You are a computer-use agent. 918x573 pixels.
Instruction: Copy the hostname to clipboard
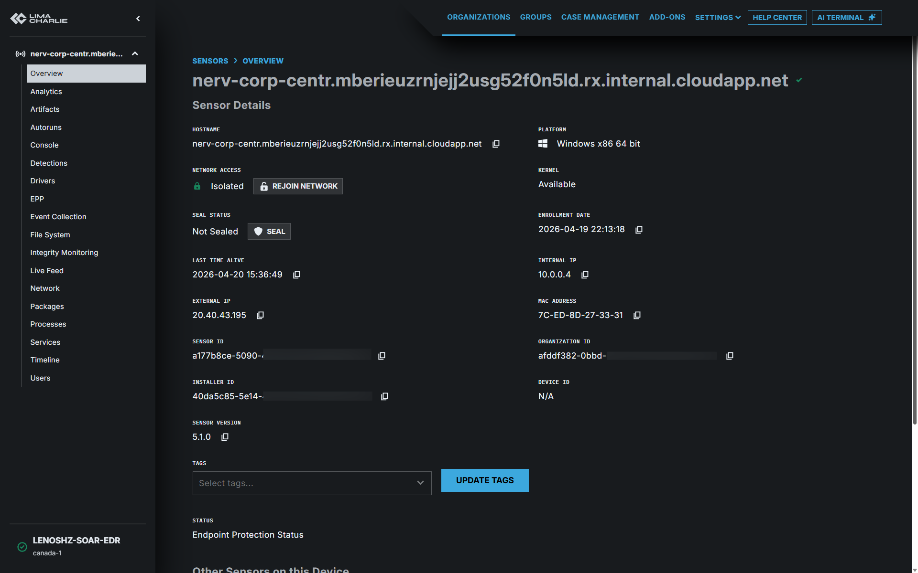coord(496,144)
